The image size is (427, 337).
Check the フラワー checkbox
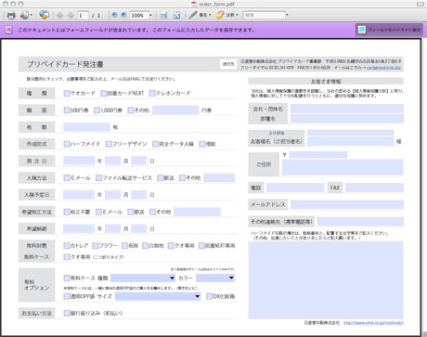pos(96,245)
